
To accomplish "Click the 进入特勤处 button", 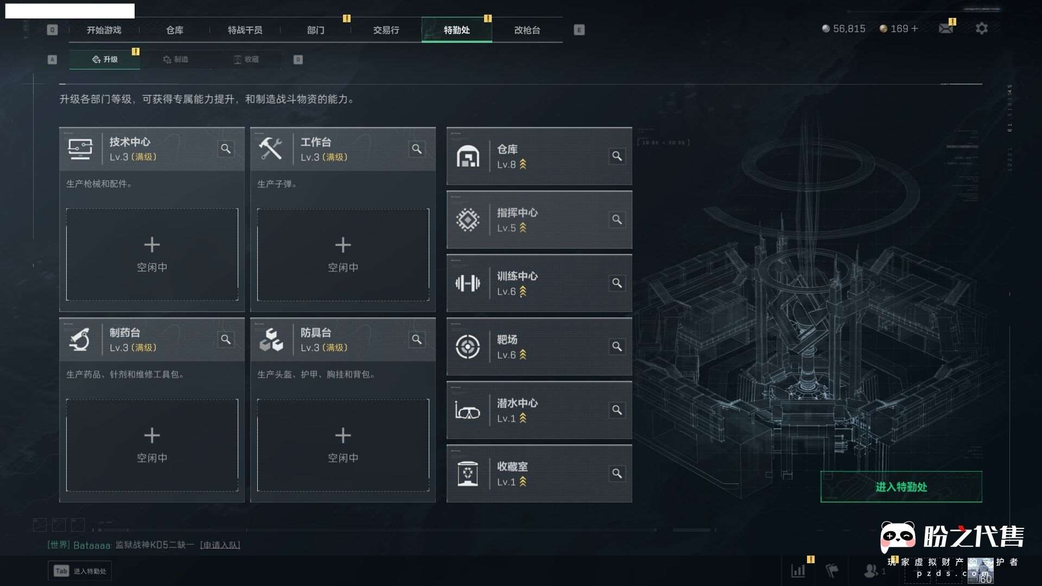I will [901, 487].
